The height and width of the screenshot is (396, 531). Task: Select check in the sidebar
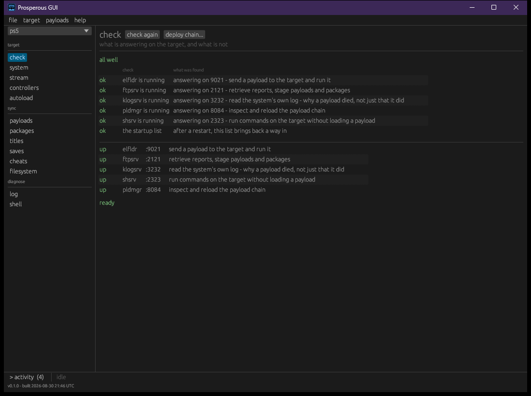(17, 57)
